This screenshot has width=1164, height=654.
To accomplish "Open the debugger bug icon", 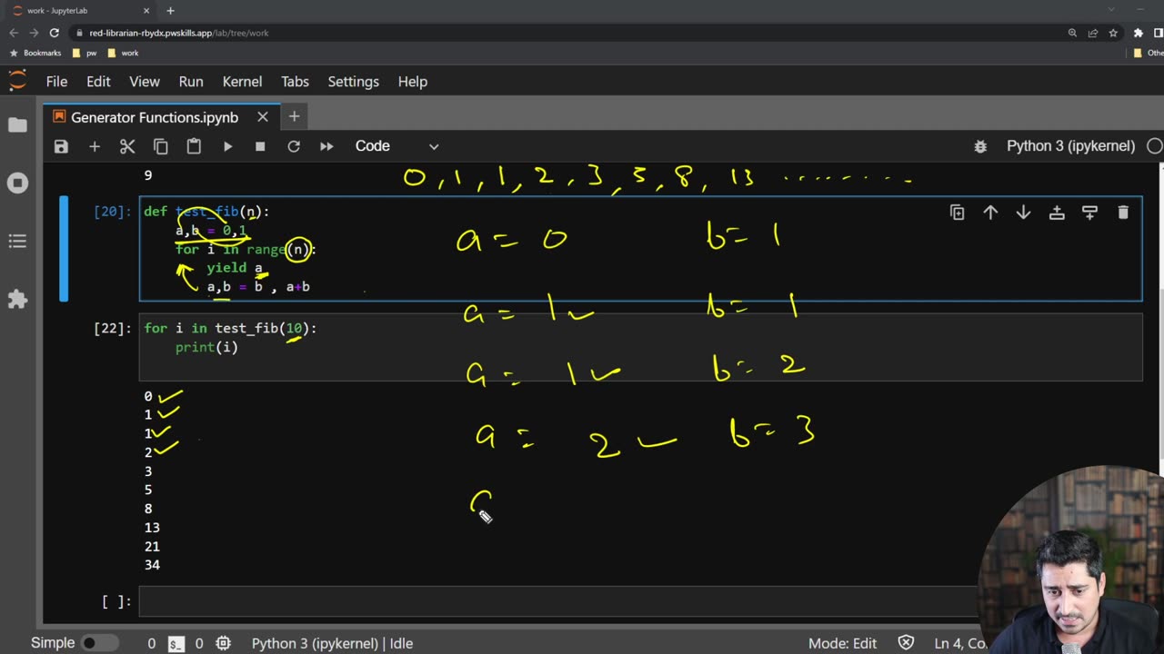I will coord(980,146).
